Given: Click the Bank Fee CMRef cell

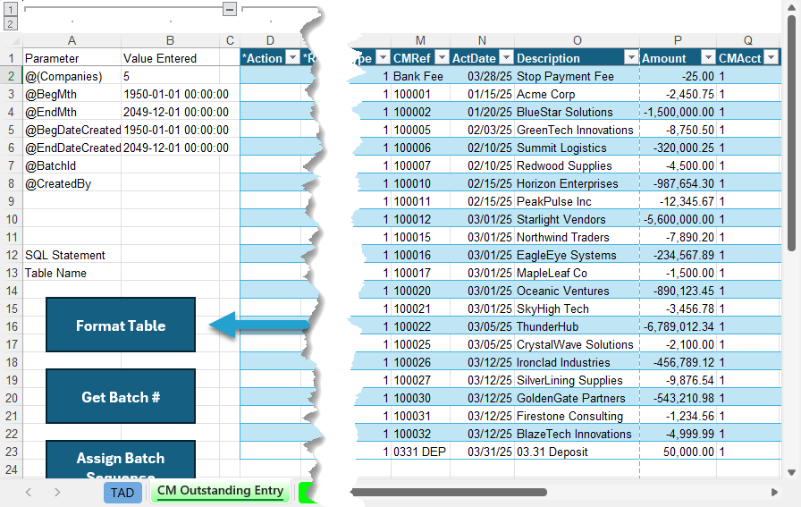Looking at the screenshot, I should [420, 76].
